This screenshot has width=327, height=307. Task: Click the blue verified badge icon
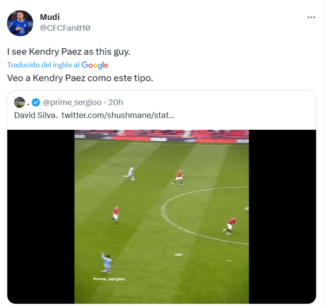click(36, 102)
